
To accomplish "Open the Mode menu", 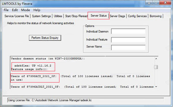I will coord(25,10).
